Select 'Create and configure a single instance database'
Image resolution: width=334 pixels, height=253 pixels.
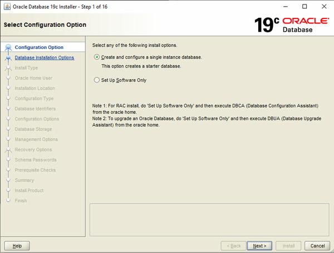click(x=97, y=57)
